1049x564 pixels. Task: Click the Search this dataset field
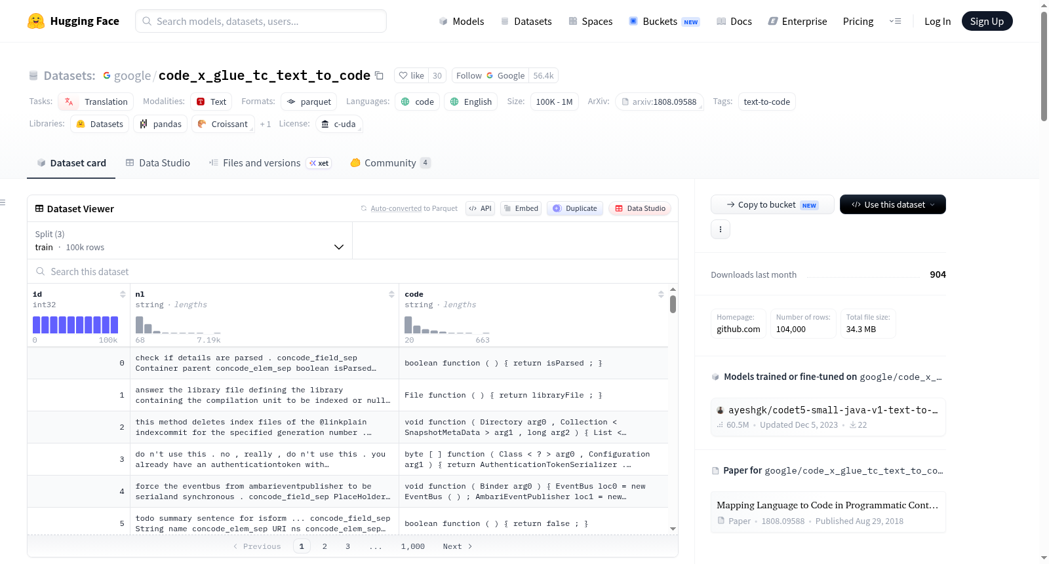353,271
